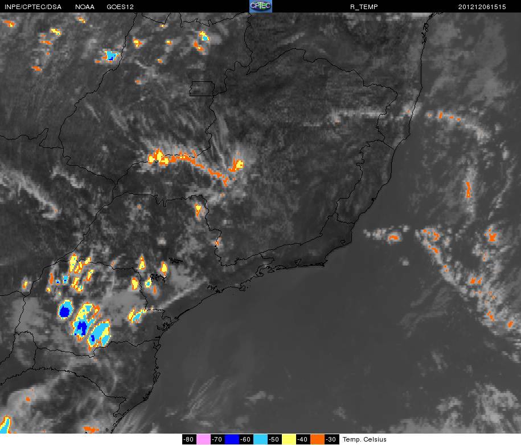Click the yellow -50 to -40 legend swatch

[x=289, y=439]
